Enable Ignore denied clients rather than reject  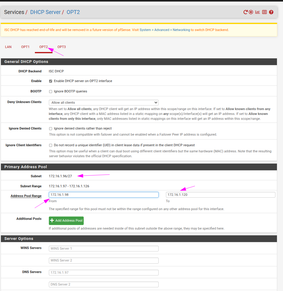click(x=51, y=129)
